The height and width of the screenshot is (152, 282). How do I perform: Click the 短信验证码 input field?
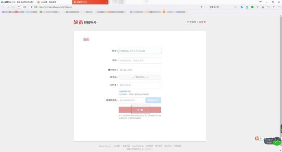click(x=131, y=100)
